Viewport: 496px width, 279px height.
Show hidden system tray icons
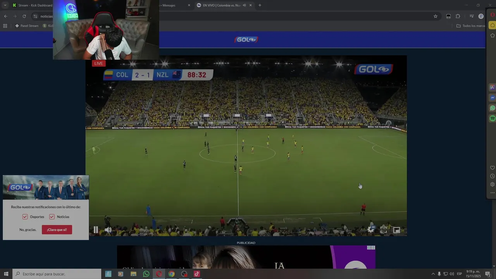(x=433, y=274)
